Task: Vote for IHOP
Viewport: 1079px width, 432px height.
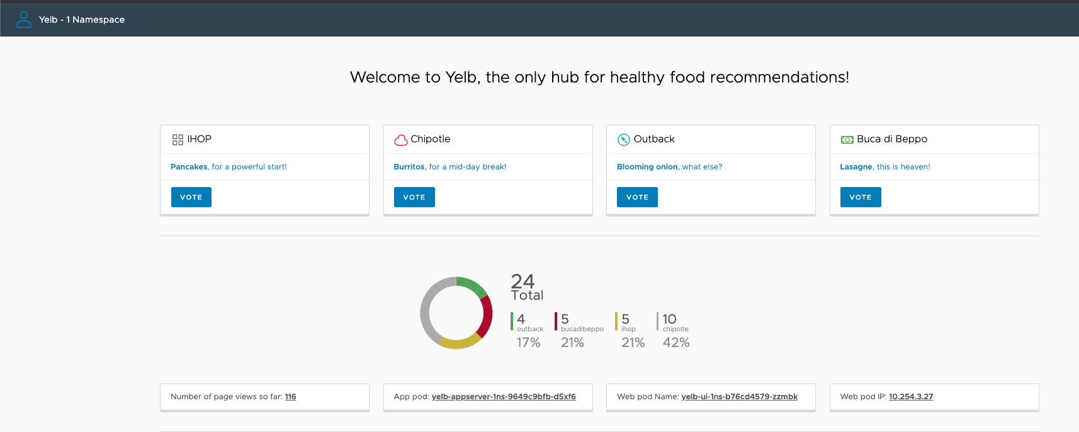Action: [191, 197]
